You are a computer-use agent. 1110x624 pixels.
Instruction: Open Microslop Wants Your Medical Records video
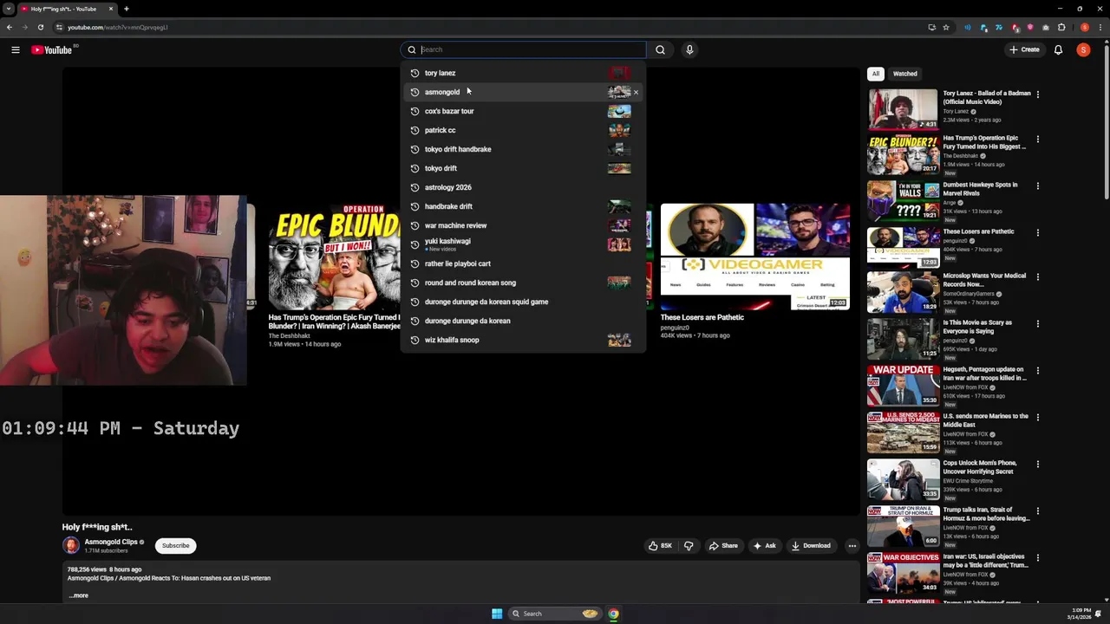[984, 280]
